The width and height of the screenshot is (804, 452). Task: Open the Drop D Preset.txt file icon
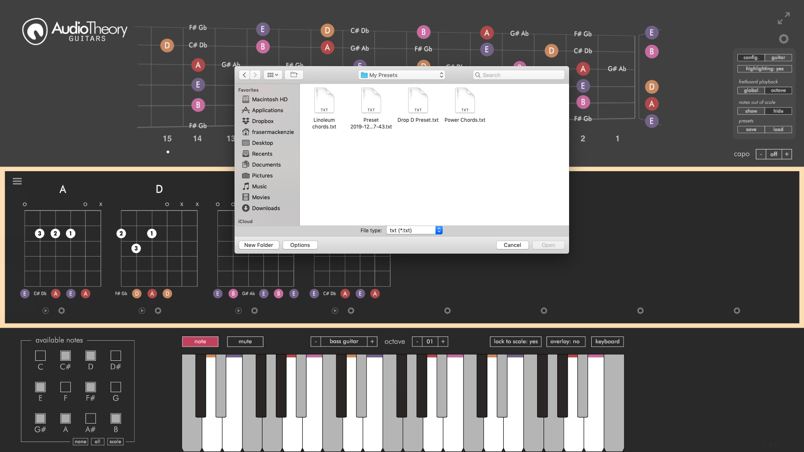418,100
